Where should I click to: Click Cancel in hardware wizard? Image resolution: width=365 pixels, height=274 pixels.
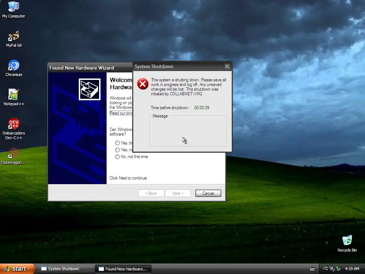click(208, 193)
